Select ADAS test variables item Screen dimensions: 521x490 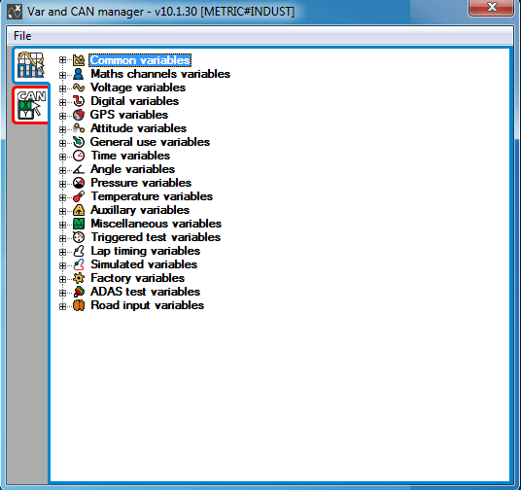pyautogui.click(x=145, y=292)
